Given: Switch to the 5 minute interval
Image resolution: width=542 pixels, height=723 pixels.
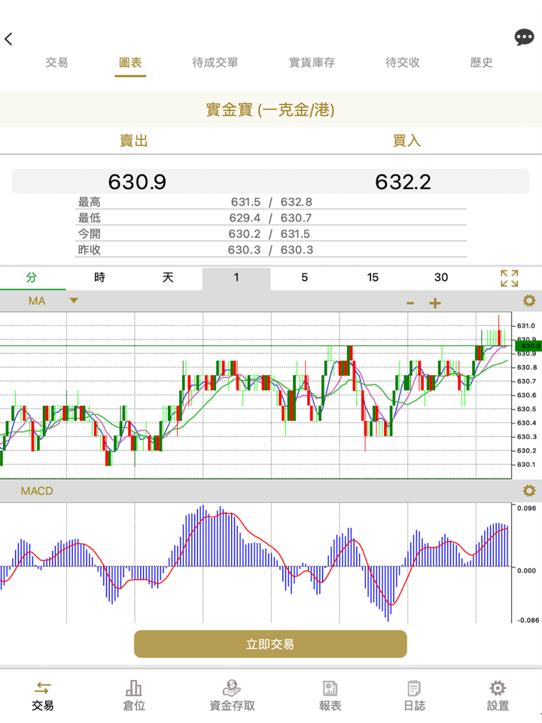Looking at the screenshot, I should tap(304, 278).
